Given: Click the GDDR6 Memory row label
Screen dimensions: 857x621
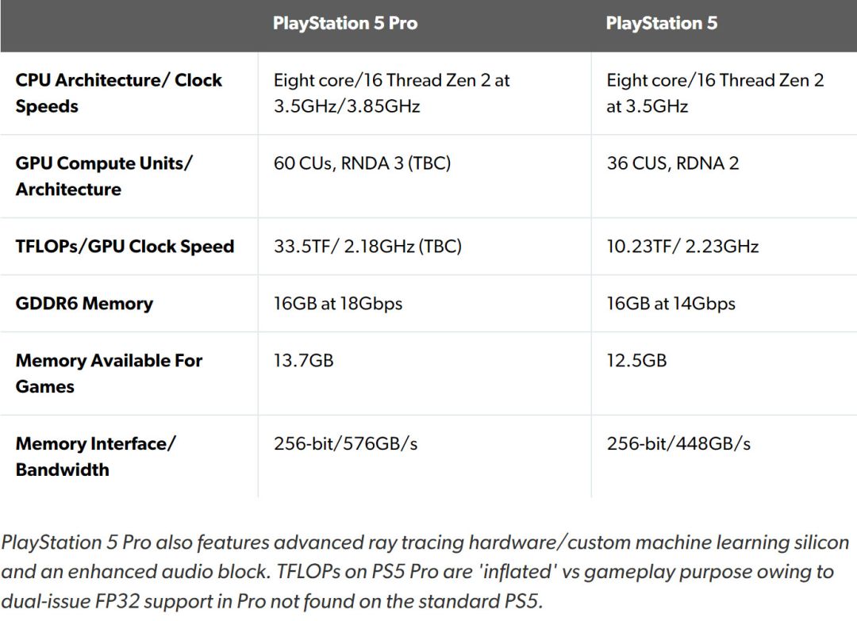Looking at the screenshot, I should click(84, 304).
